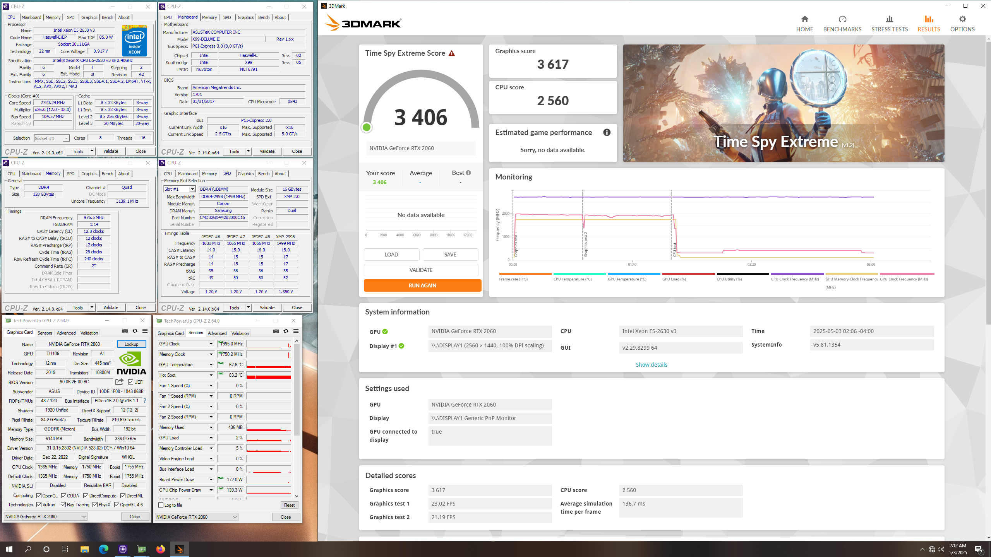
Task: Click the RUN AGAIN button
Action: 422,285
